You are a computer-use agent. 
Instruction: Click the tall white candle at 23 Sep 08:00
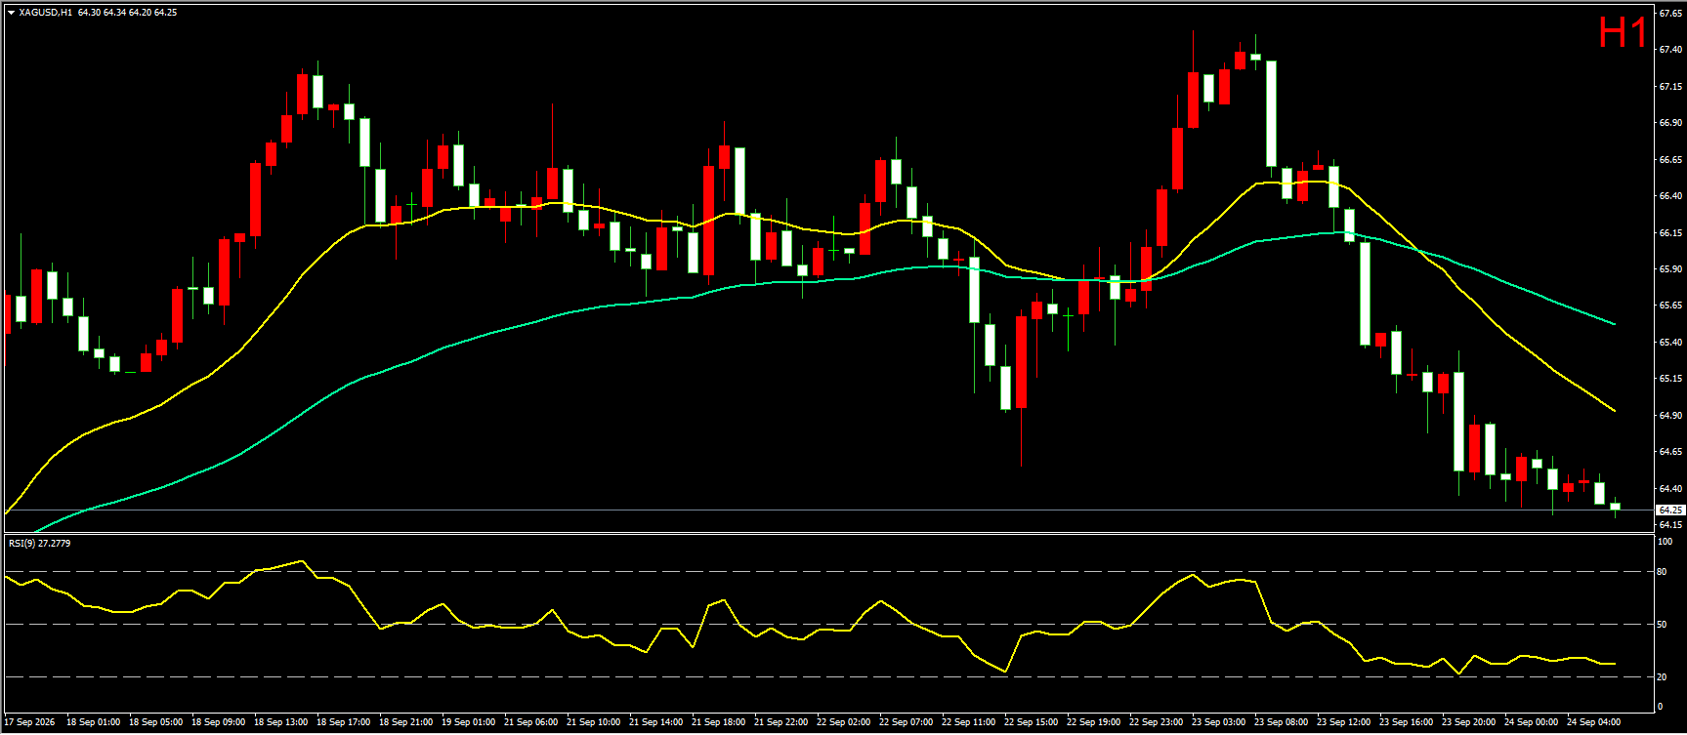coord(1271,114)
